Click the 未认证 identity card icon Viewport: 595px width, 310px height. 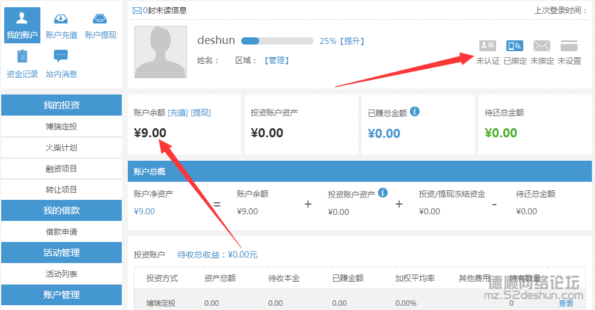click(x=487, y=46)
